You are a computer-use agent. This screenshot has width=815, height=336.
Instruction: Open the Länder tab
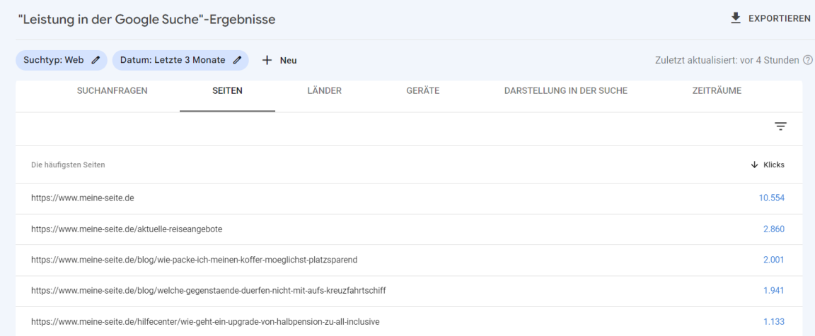325,90
